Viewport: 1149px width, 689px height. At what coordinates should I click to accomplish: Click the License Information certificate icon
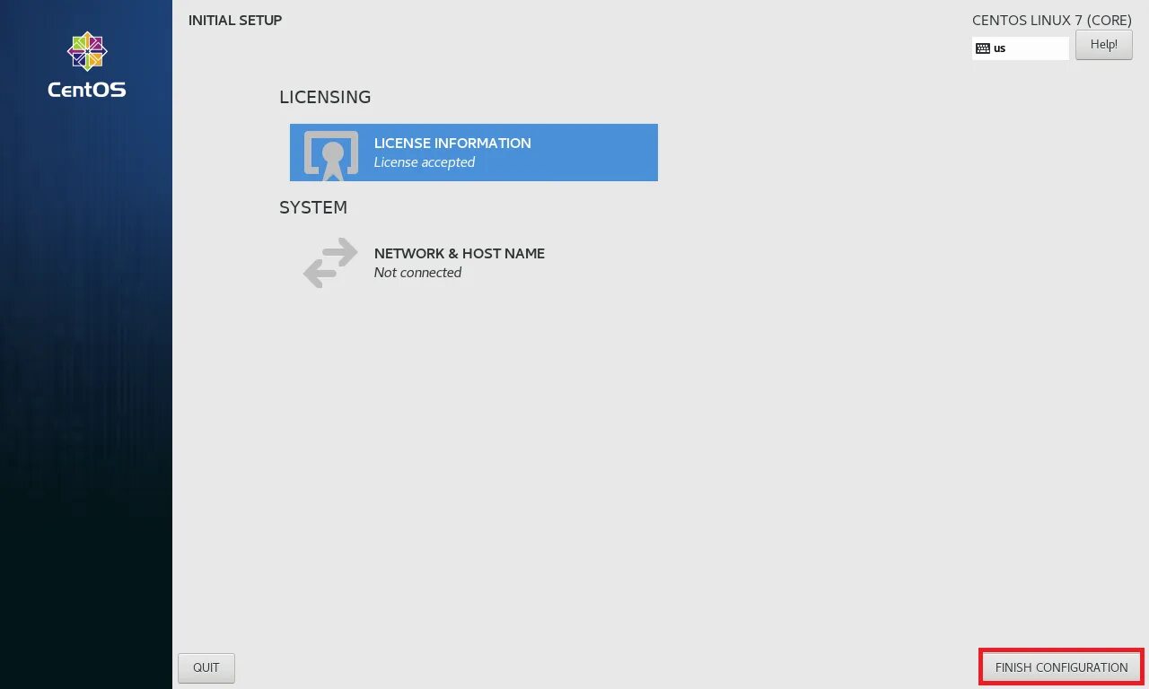click(x=331, y=153)
